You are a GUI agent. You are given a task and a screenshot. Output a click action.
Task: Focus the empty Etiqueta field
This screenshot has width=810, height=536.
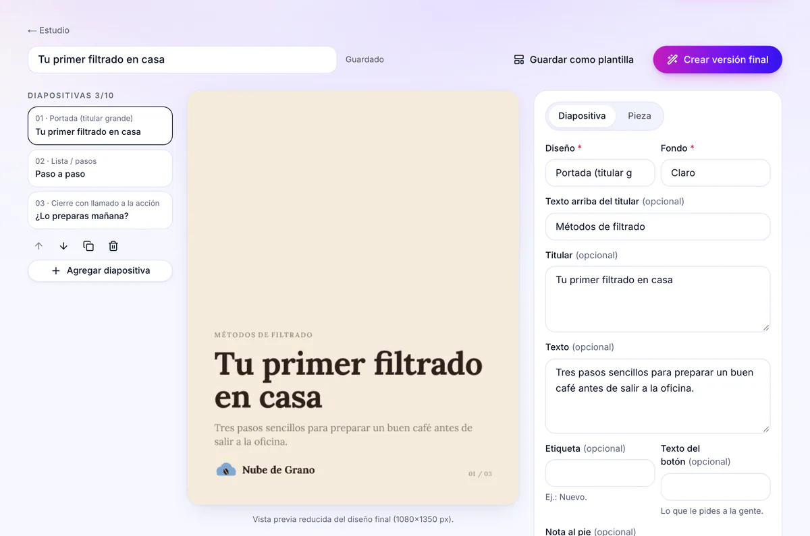coord(600,473)
